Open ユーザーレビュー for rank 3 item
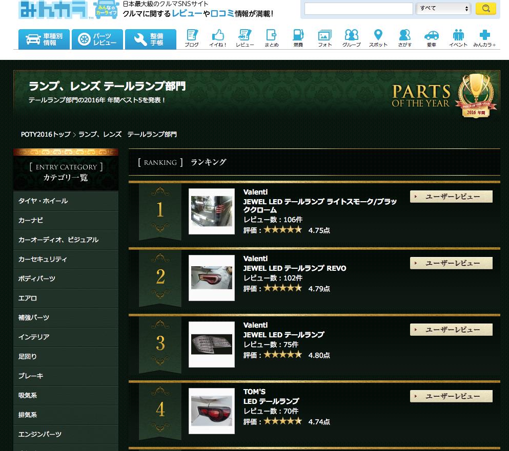This screenshot has width=509, height=451. pyautogui.click(x=451, y=330)
